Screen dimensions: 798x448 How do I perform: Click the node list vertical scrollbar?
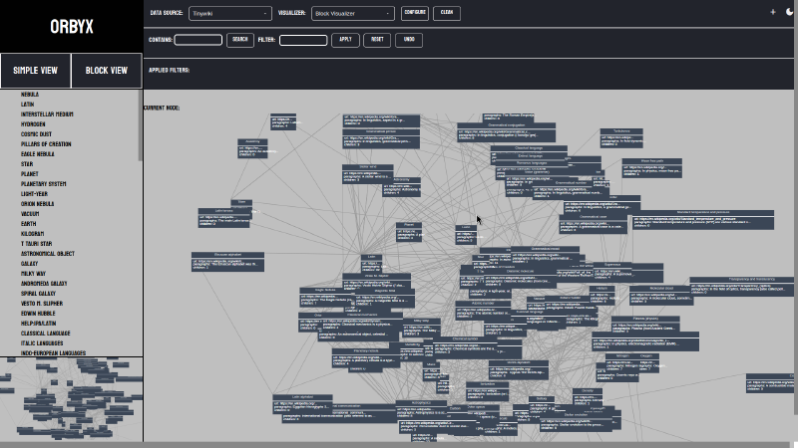point(140,126)
